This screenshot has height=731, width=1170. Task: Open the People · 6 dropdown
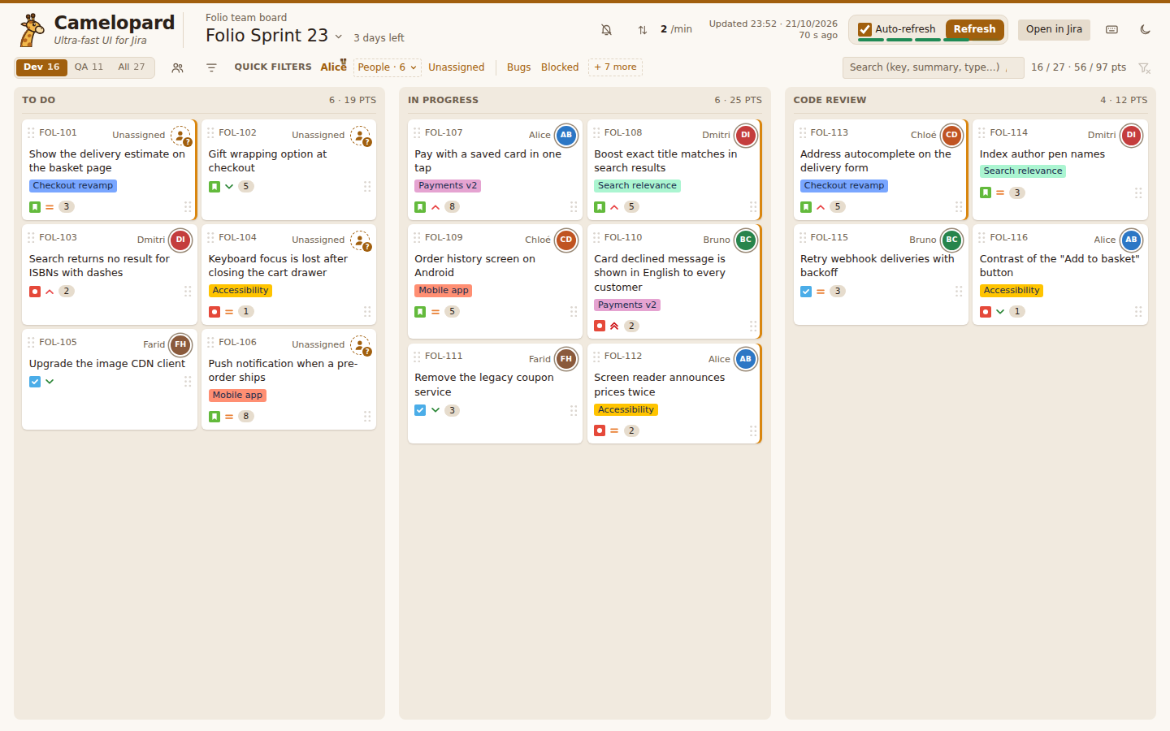point(387,67)
